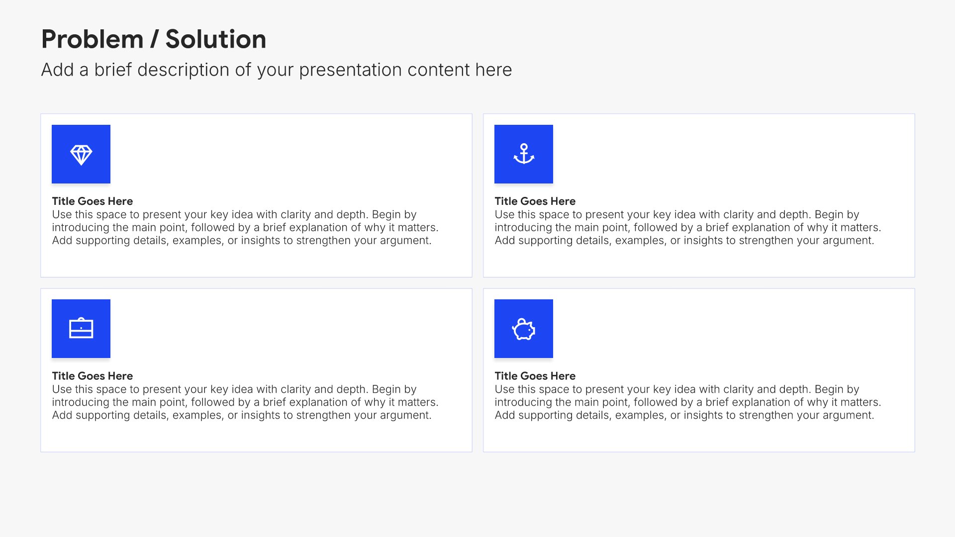
Task: Select 'Title Goes Here' under briefcase icon
Action: tap(93, 376)
